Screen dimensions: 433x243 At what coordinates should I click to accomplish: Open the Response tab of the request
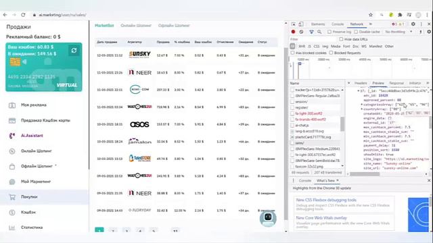[396, 83]
